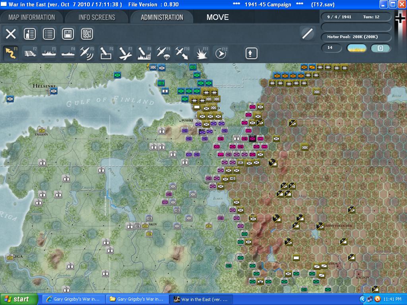Select the F3 naval transport ship icon
Viewport: 407px width, 305px height.
(x=49, y=53)
